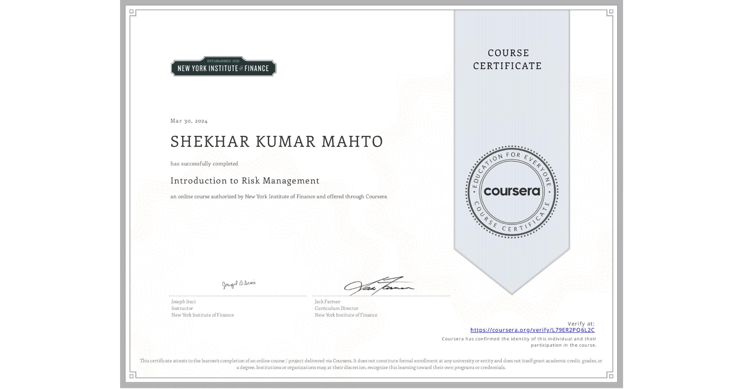Image resolution: width=744 pixels, height=389 pixels.
Task: Click the course title Introduction to Risk Management
Action: tap(245, 181)
